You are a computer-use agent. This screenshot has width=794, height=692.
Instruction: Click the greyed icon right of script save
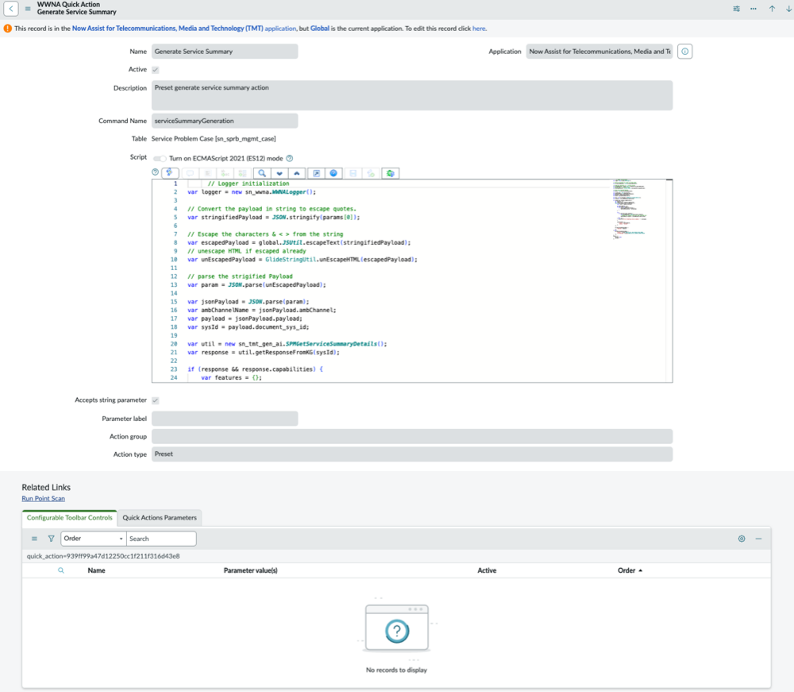tap(371, 173)
